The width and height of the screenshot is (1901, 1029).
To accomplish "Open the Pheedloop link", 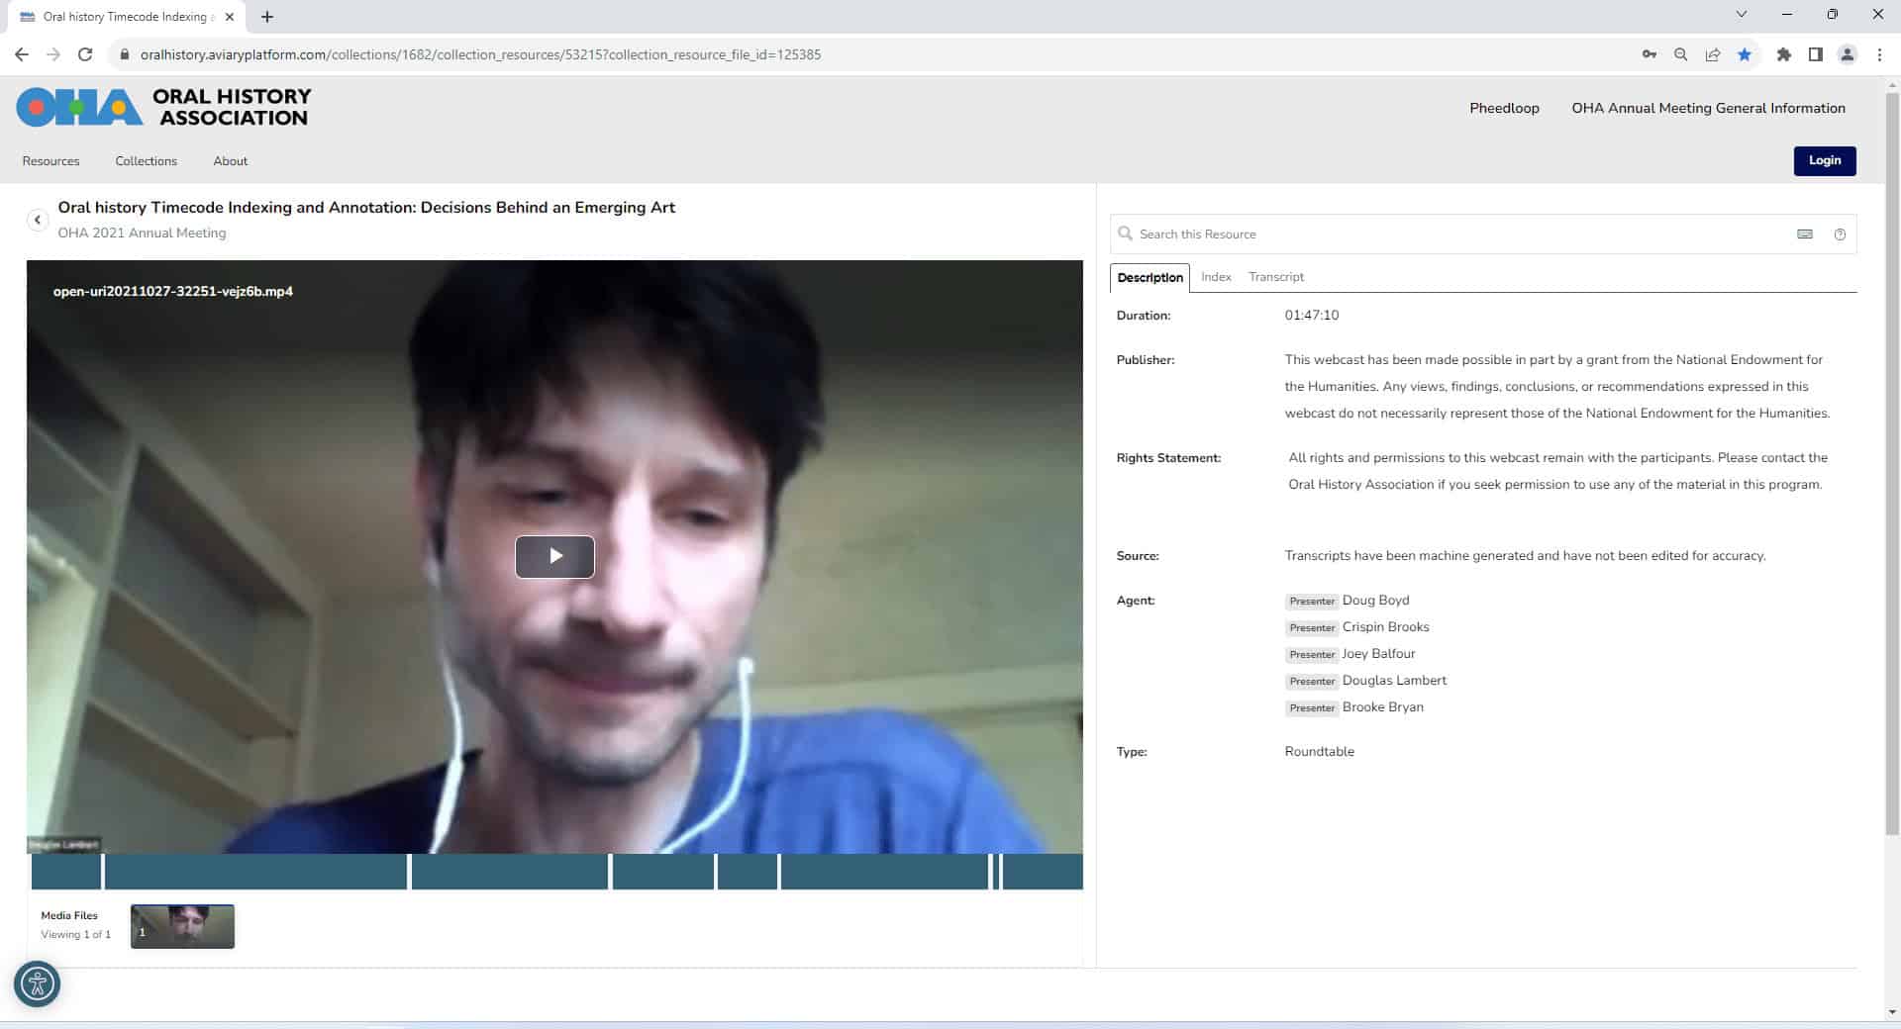I will [1503, 108].
